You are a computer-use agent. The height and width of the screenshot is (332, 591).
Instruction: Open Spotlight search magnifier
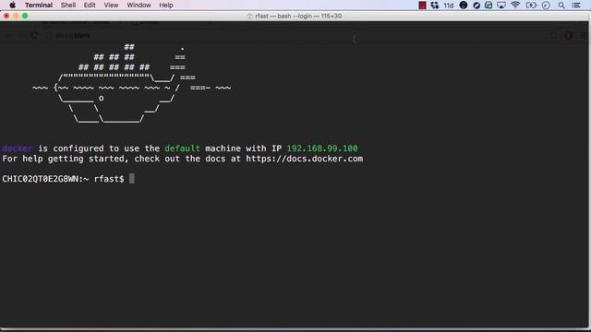(x=561, y=6)
